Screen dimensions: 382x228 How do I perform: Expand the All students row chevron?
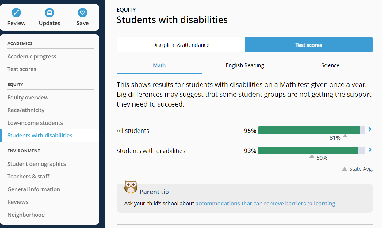(x=370, y=129)
